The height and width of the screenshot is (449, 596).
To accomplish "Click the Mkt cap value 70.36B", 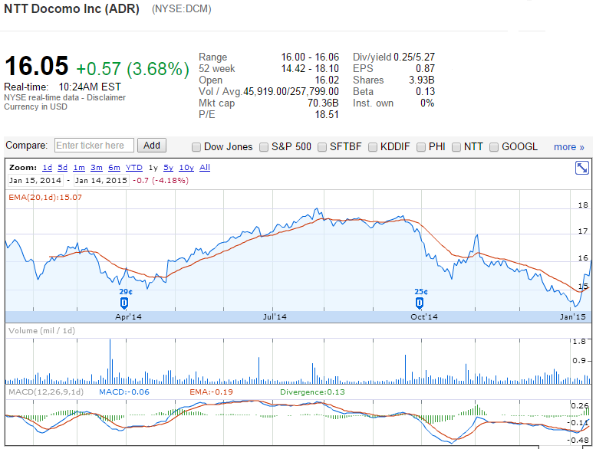I will point(323,103).
